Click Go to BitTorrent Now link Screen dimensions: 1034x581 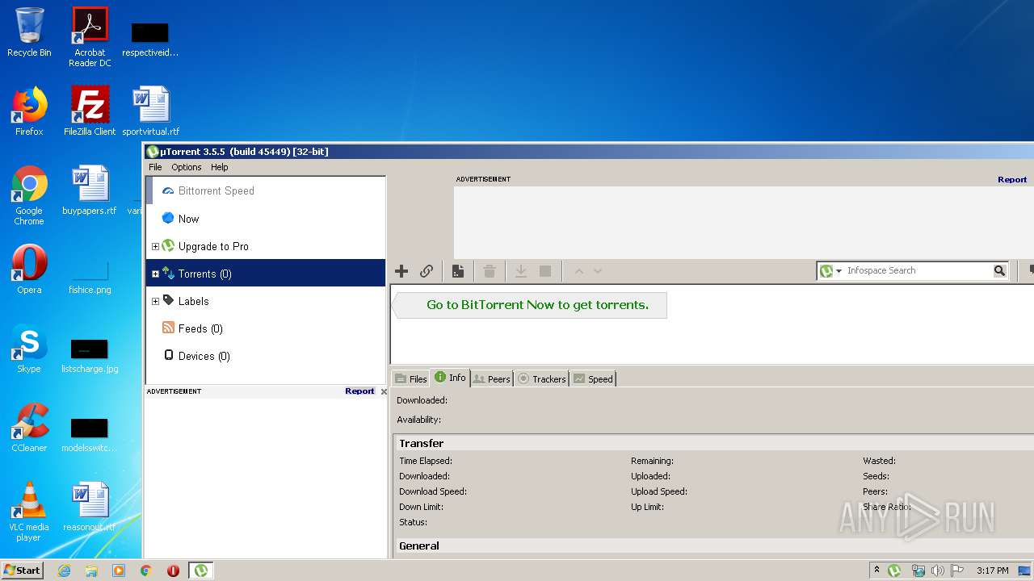click(x=537, y=305)
